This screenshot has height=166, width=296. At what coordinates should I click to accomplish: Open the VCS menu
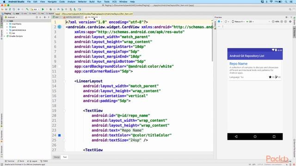tap(114, 2)
